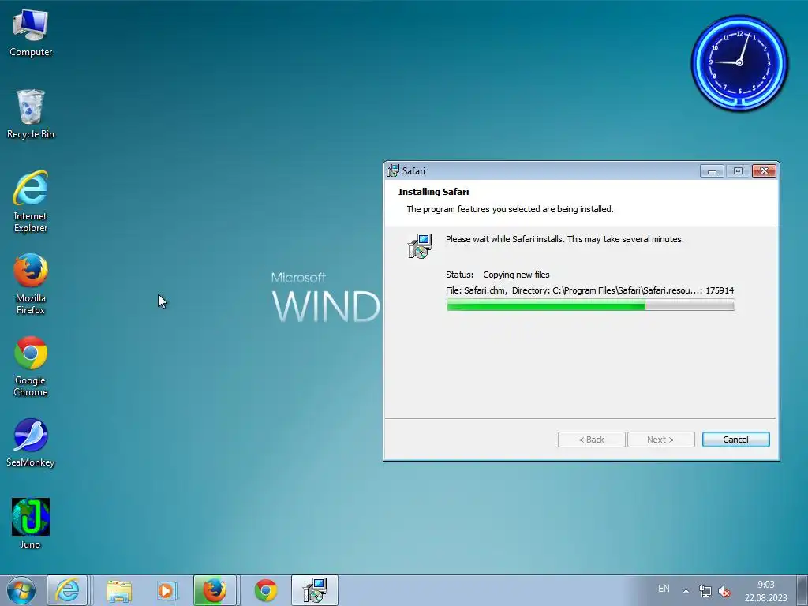The width and height of the screenshot is (808, 606).
Task: Select the Recycle Bin desktop icon
Action: 31,114
